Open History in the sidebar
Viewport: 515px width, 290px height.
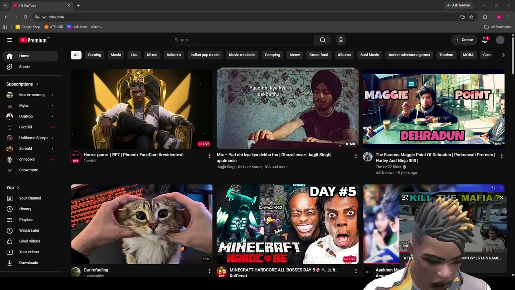coord(31,209)
